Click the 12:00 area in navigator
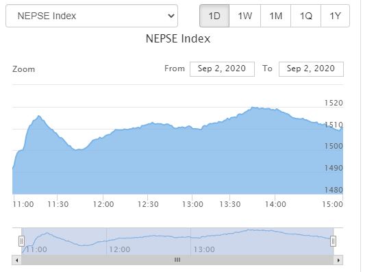 coord(120,249)
